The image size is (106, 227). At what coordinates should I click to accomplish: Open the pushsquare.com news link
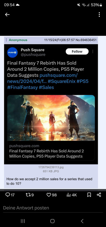coord(43,78)
